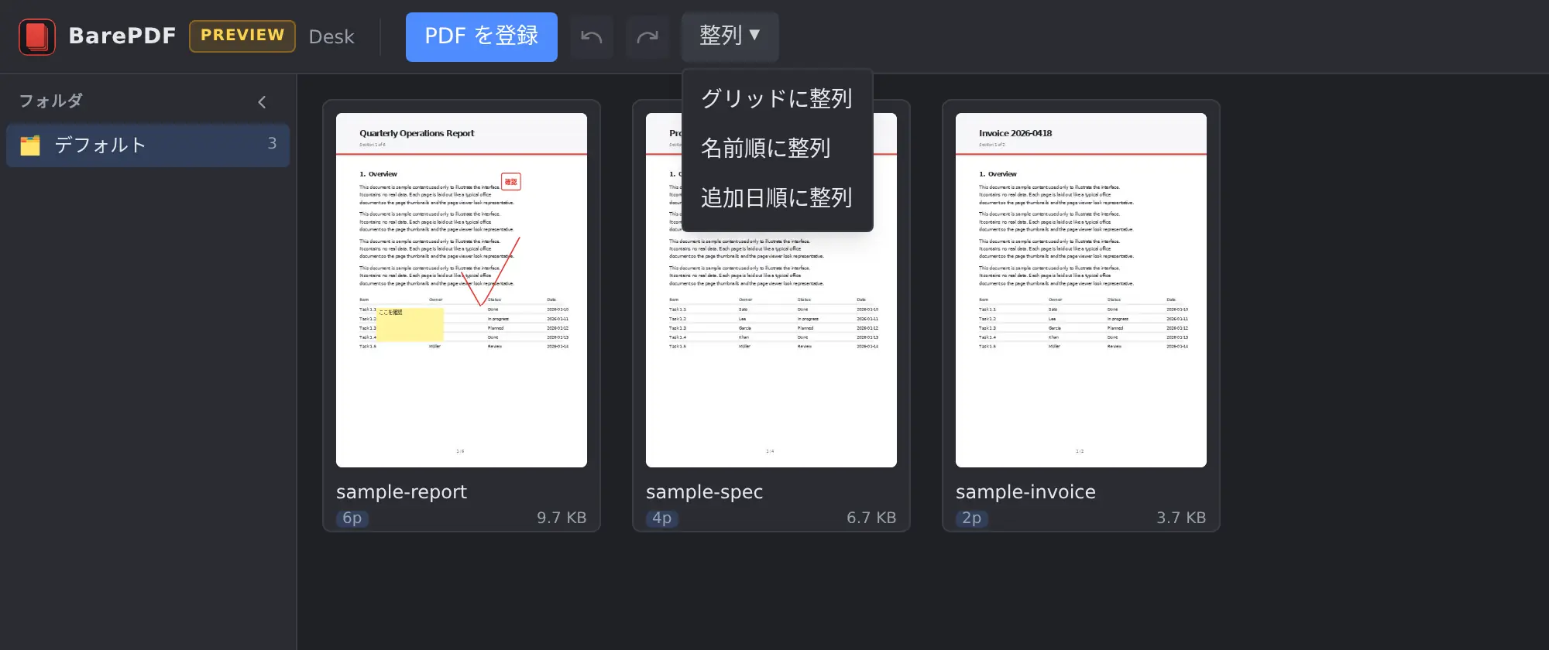Click the yellow folder icon beside デフォルト
1549x650 pixels.
point(30,145)
